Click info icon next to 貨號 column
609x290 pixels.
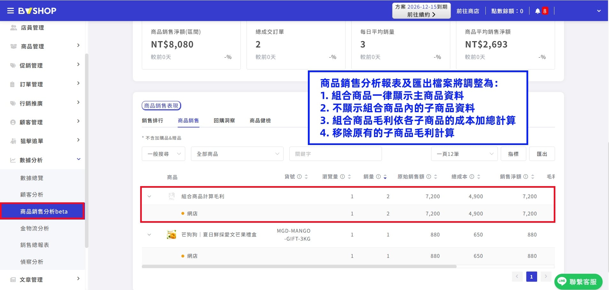point(299,177)
